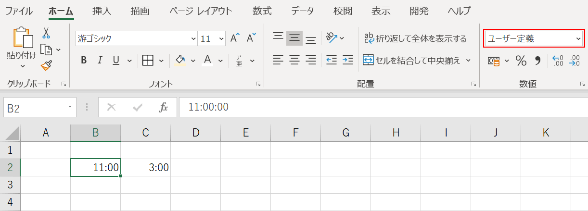Click the Insert Function fx icon
The width and height of the screenshot is (588, 211).
pyautogui.click(x=164, y=107)
